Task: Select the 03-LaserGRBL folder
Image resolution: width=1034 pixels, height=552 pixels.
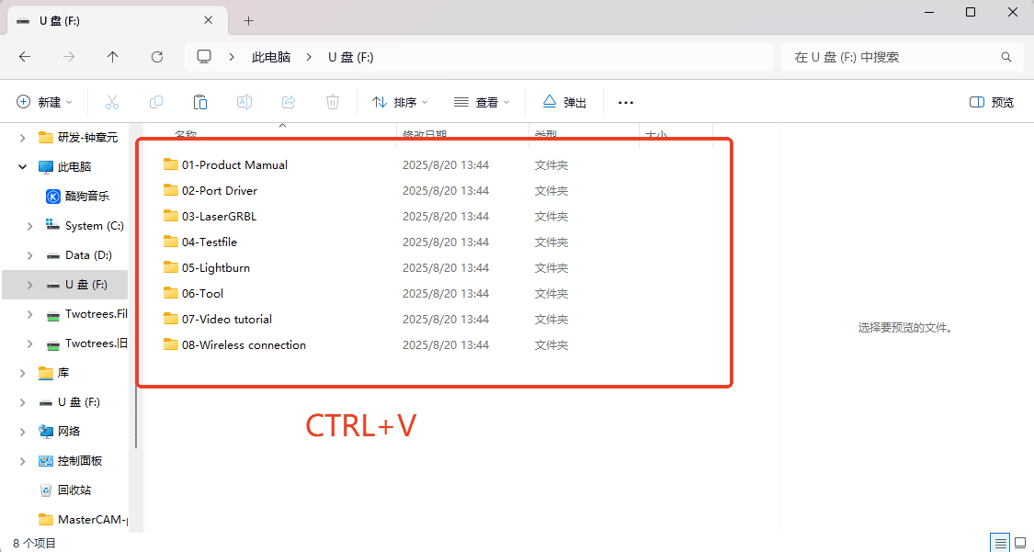Action: pyautogui.click(x=219, y=217)
